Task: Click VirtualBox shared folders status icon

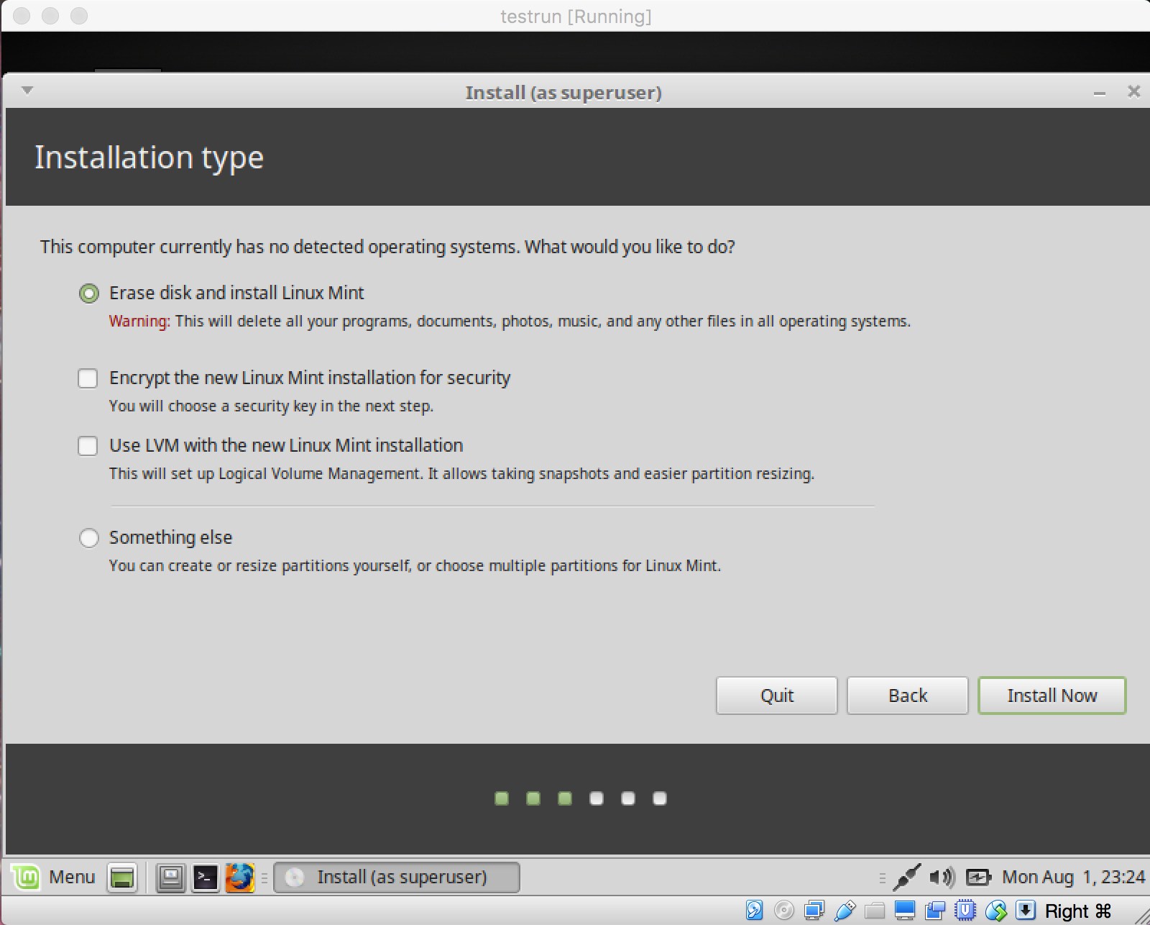Action: 875,911
